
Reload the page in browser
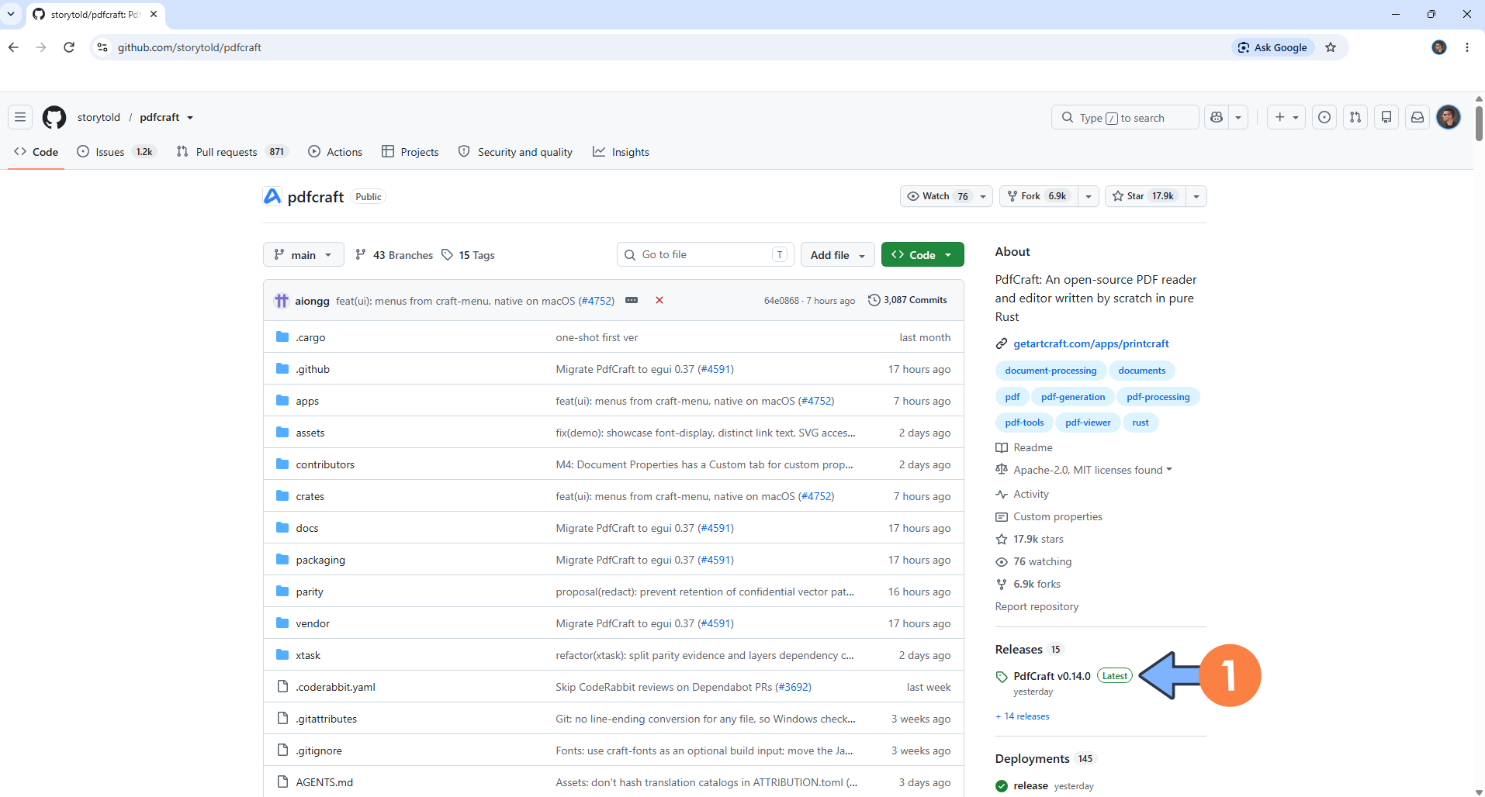point(69,47)
